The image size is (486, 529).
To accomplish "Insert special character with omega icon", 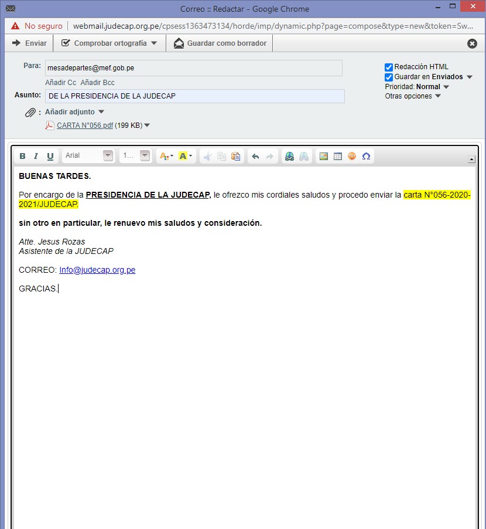I will pos(366,156).
